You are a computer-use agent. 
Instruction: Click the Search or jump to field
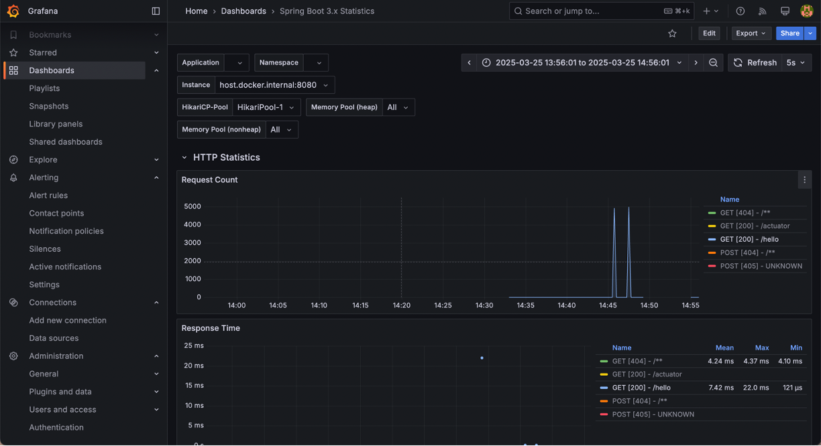pyautogui.click(x=602, y=11)
